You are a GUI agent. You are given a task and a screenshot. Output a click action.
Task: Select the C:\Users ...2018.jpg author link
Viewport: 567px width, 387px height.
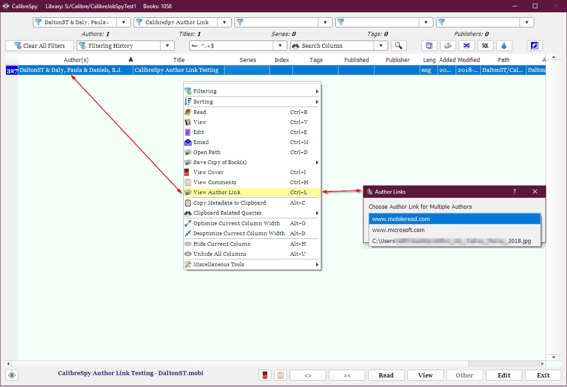454,241
